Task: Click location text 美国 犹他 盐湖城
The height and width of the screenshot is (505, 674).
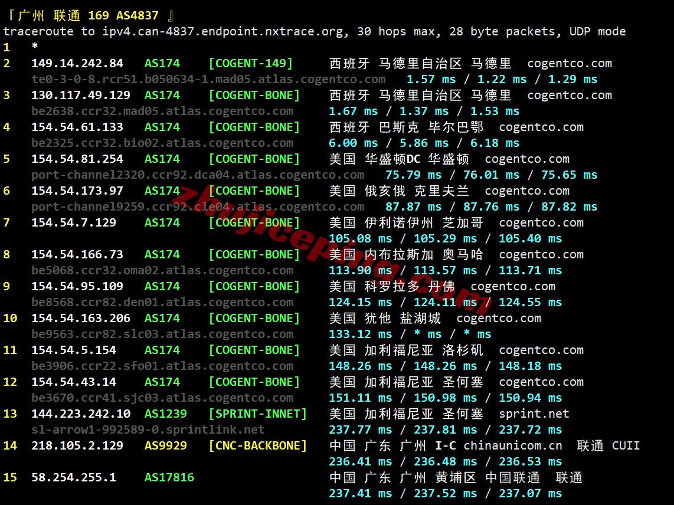Action: click(385, 318)
